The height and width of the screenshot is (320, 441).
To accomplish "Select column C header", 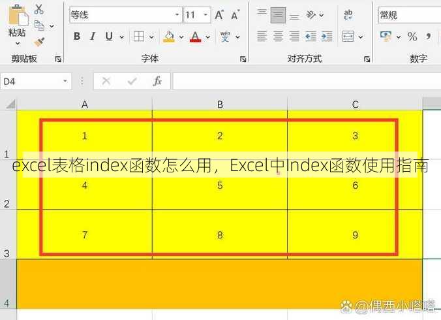I will pos(355,104).
